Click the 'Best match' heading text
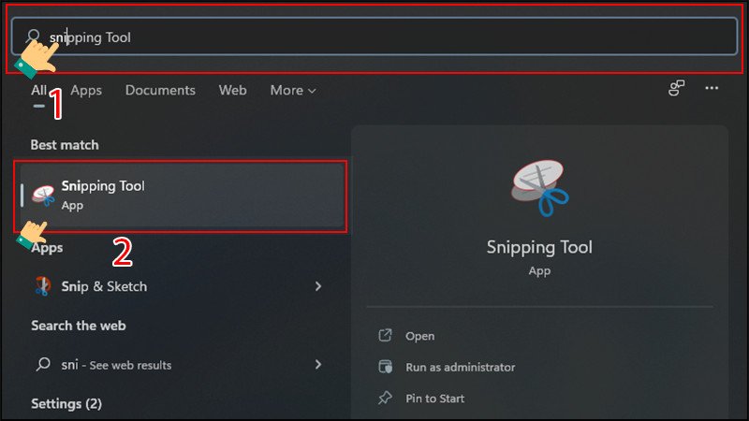Viewport: 749px width, 421px height. [x=65, y=145]
